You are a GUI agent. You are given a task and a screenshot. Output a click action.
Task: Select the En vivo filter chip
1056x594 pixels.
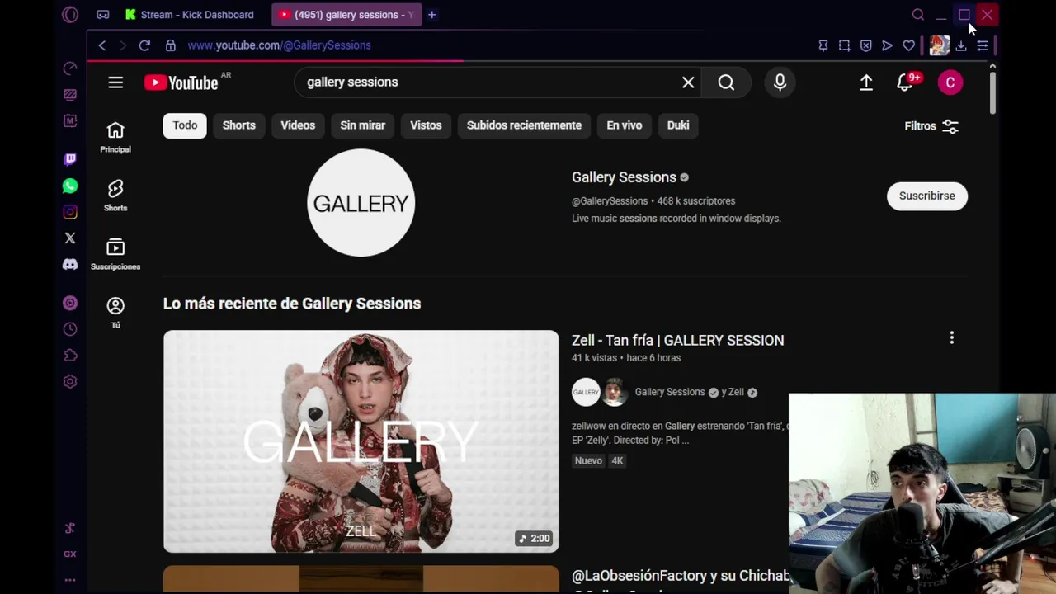[625, 125]
